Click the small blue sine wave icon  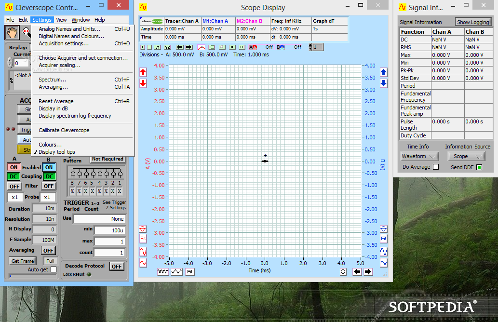click(384, 263)
